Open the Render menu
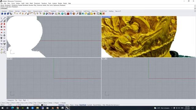Screen dimensions: 196x110 tap(60, 3)
